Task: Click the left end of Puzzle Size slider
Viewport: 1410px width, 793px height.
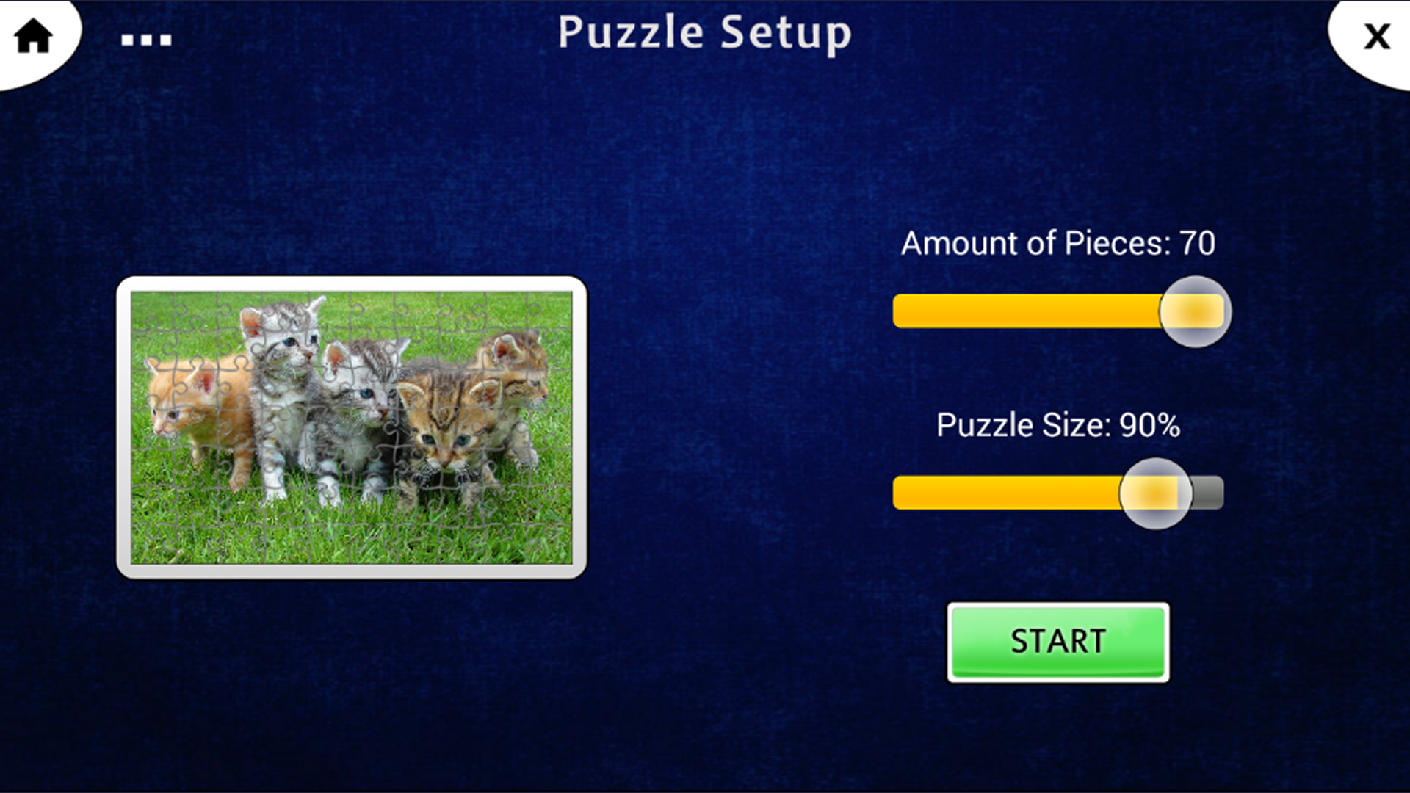Action: 900,493
